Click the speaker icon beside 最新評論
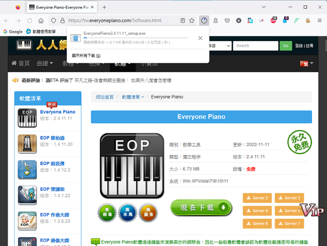This screenshot has height=246, width=327. pos(15,80)
